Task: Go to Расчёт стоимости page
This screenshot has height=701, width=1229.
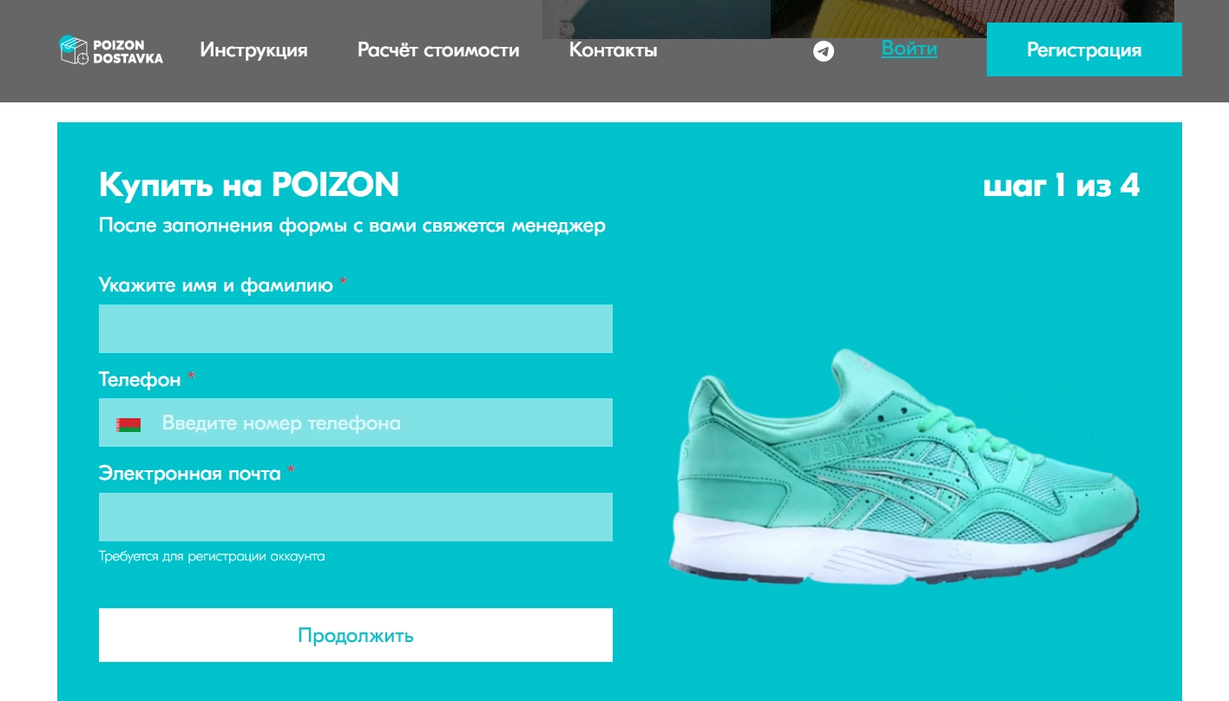Action: [x=438, y=50]
